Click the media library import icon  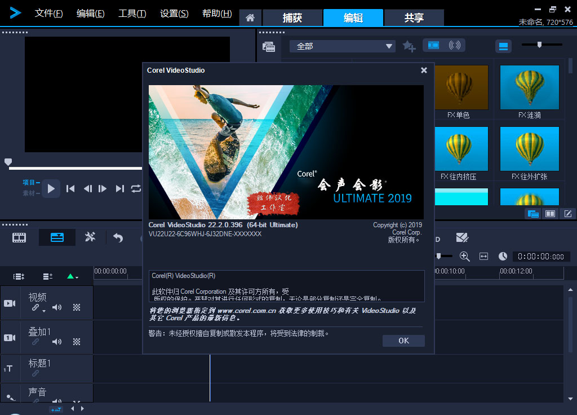[x=269, y=46]
